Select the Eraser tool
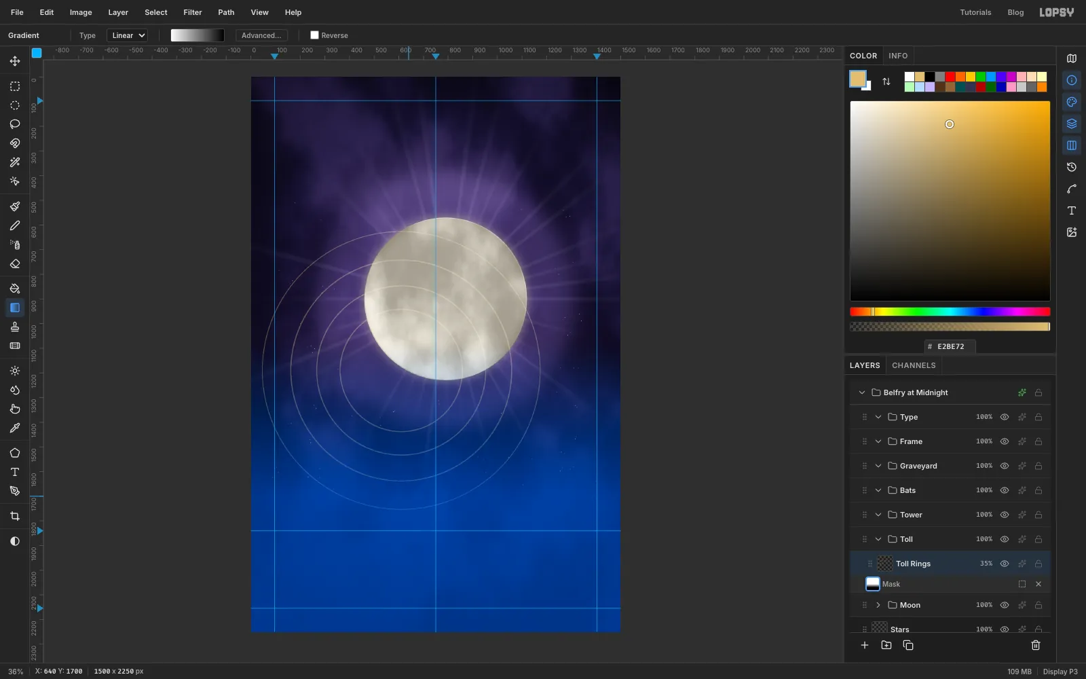This screenshot has height=679, width=1086. [x=15, y=263]
